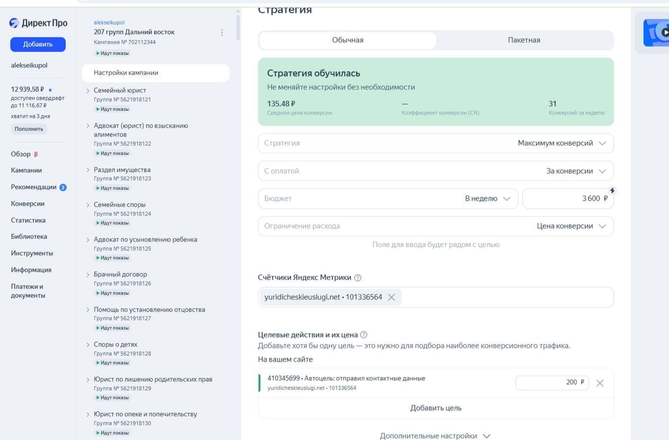Image resolution: width=669 pixels, height=440 pixels.
Task: Open the Бюджет period dropdown showing В неделю
Action: pos(388,199)
